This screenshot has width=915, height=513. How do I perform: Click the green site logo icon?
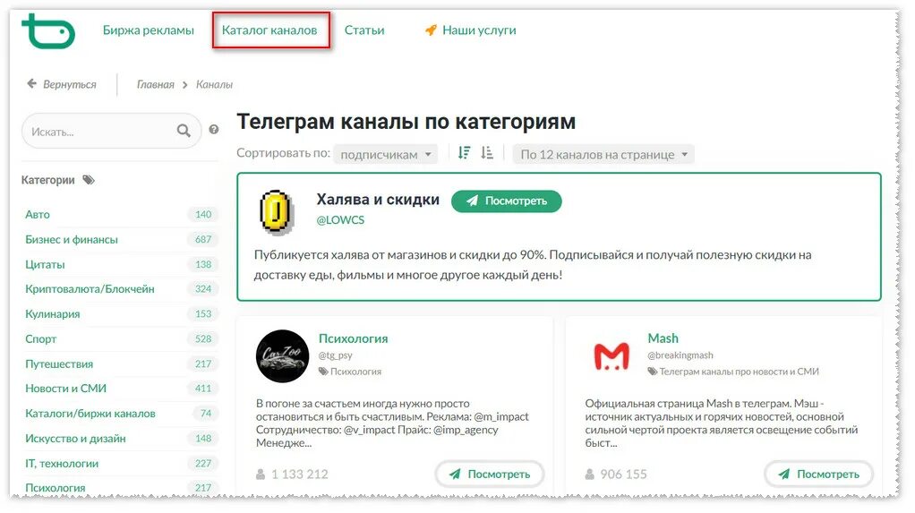48,31
